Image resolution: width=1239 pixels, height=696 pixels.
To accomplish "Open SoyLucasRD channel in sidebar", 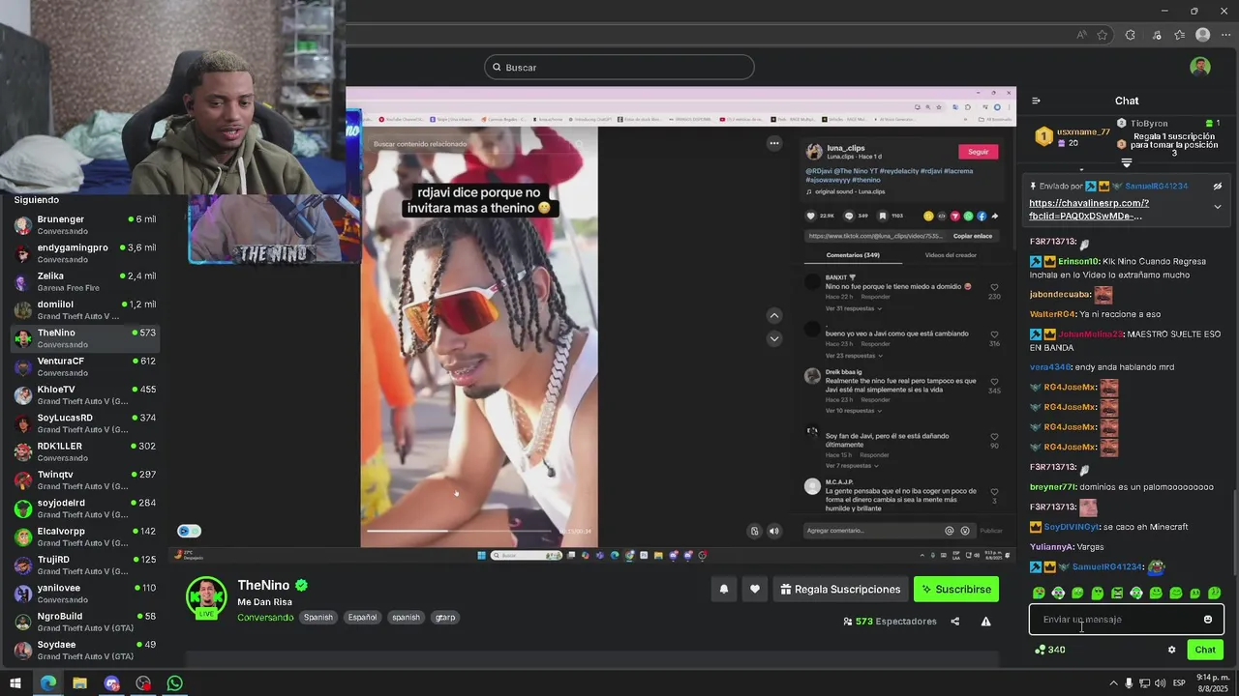I will [85, 423].
